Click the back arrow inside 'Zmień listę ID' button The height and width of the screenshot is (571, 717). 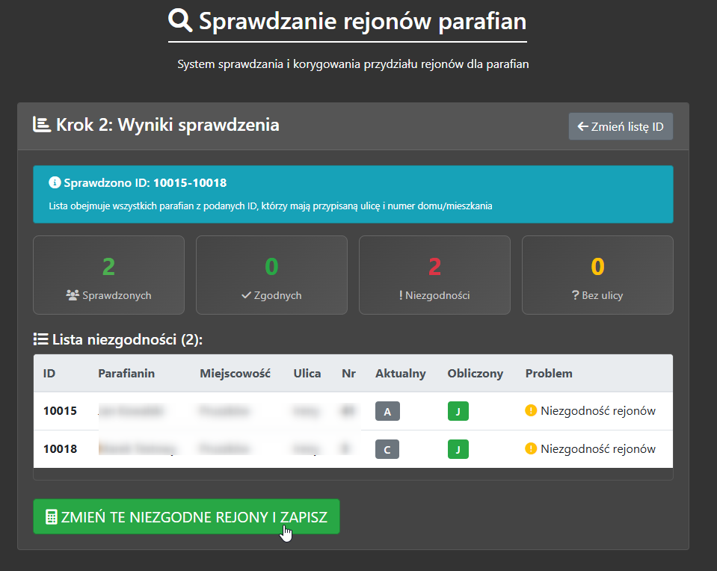click(x=583, y=126)
